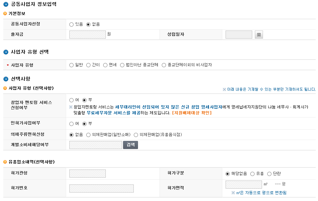Open the [지원배제대상 확인] link
Image resolution: width=318 pixels, height=201 pixels.
click(x=192, y=113)
